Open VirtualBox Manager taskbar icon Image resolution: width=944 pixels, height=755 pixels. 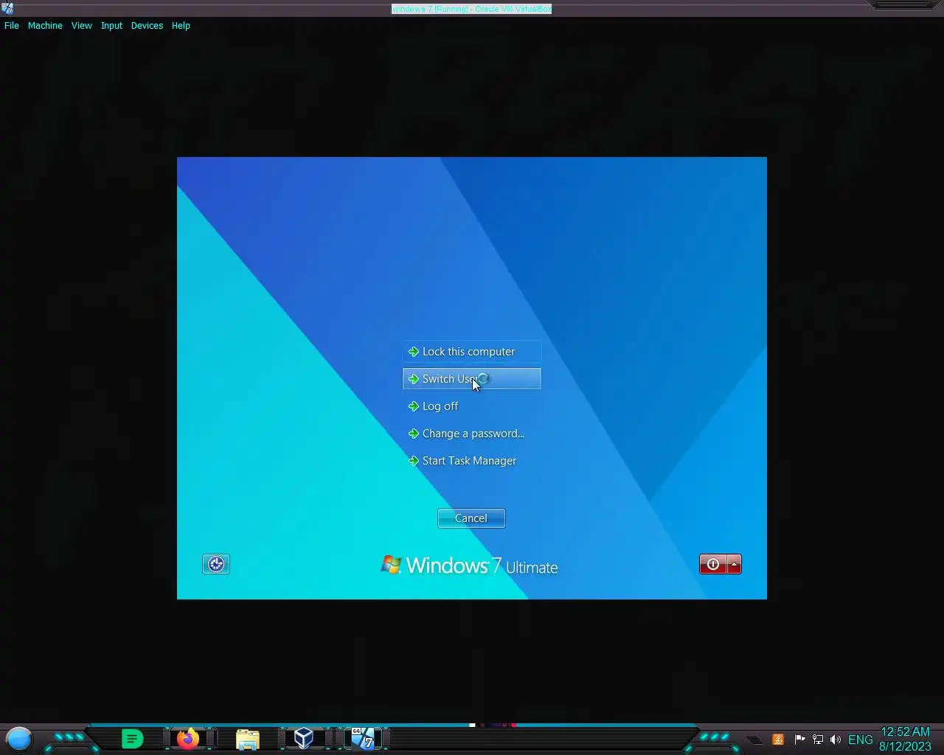click(304, 738)
